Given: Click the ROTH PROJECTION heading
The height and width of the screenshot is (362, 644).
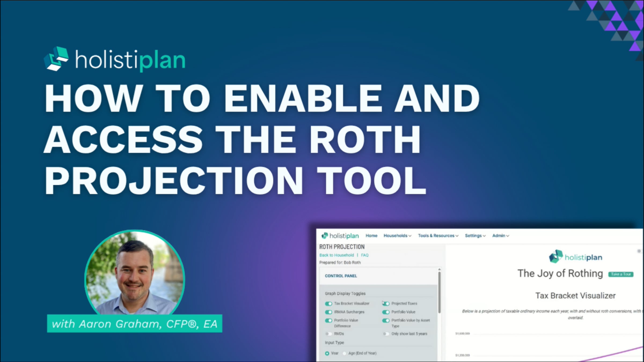Looking at the screenshot, I should point(342,247).
